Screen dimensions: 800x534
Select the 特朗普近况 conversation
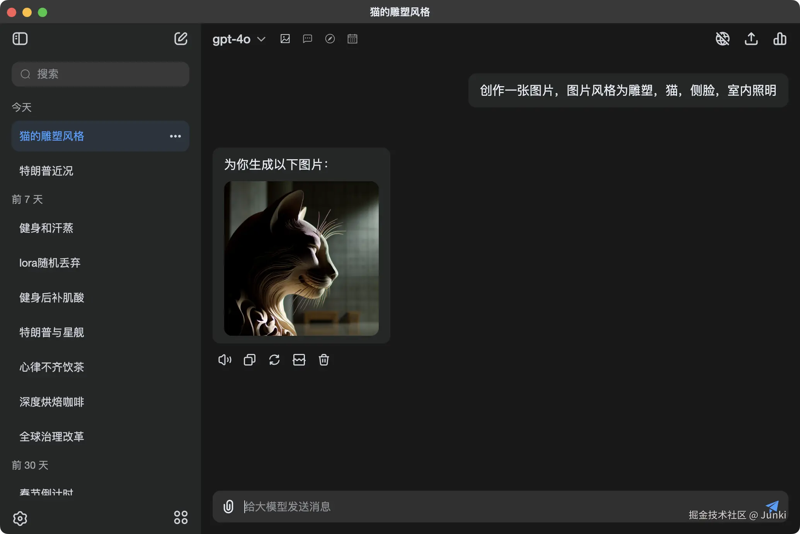coord(46,171)
